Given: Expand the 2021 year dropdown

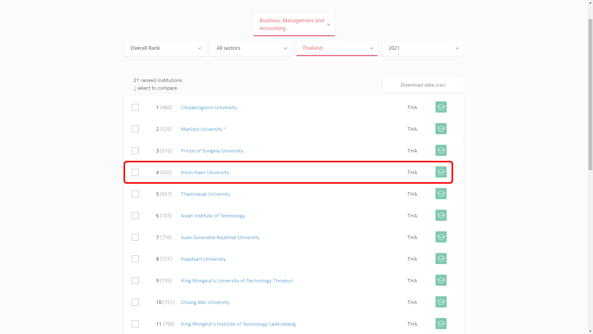Looking at the screenshot, I should [x=423, y=48].
